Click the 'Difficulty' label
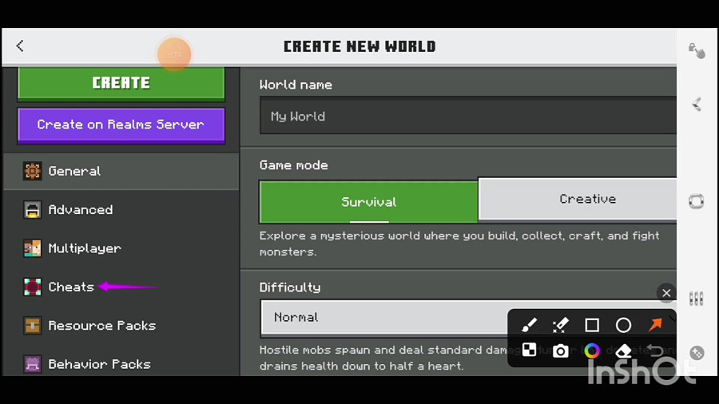719x404 pixels. [290, 287]
